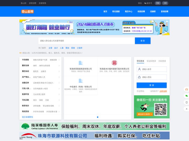Click the 精选职位推荐 orange button
The image size is (189, 141).
tap(145, 114)
